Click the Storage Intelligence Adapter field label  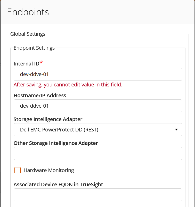coord(48,119)
